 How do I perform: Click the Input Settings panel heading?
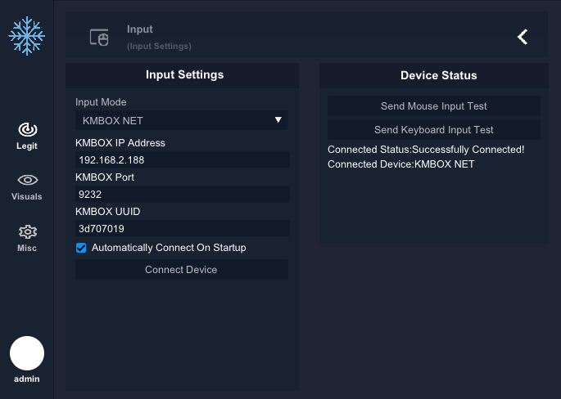click(184, 74)
